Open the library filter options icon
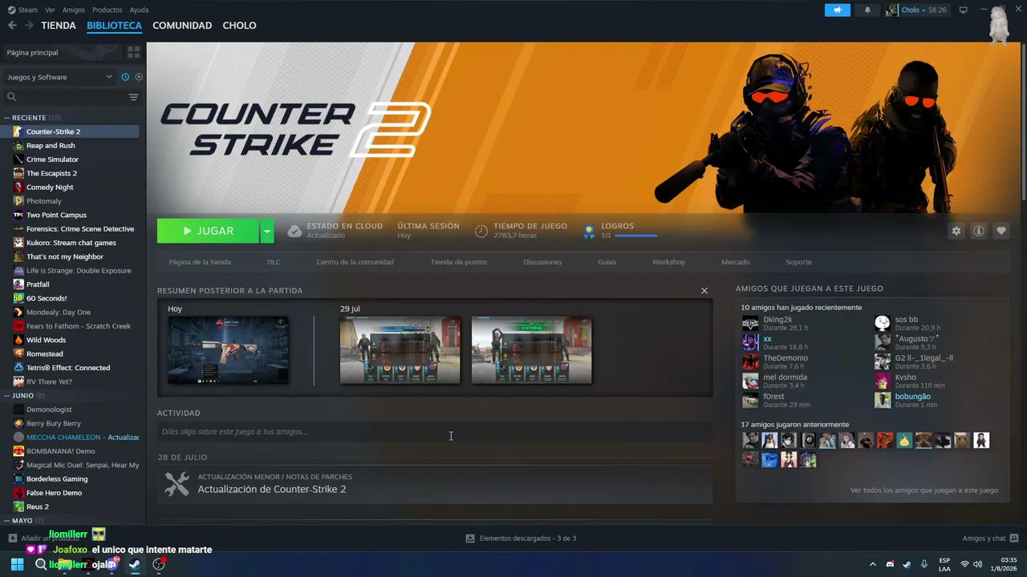Image resolution: width=1027 pixels, height=577 pixels. click(133, 97)
